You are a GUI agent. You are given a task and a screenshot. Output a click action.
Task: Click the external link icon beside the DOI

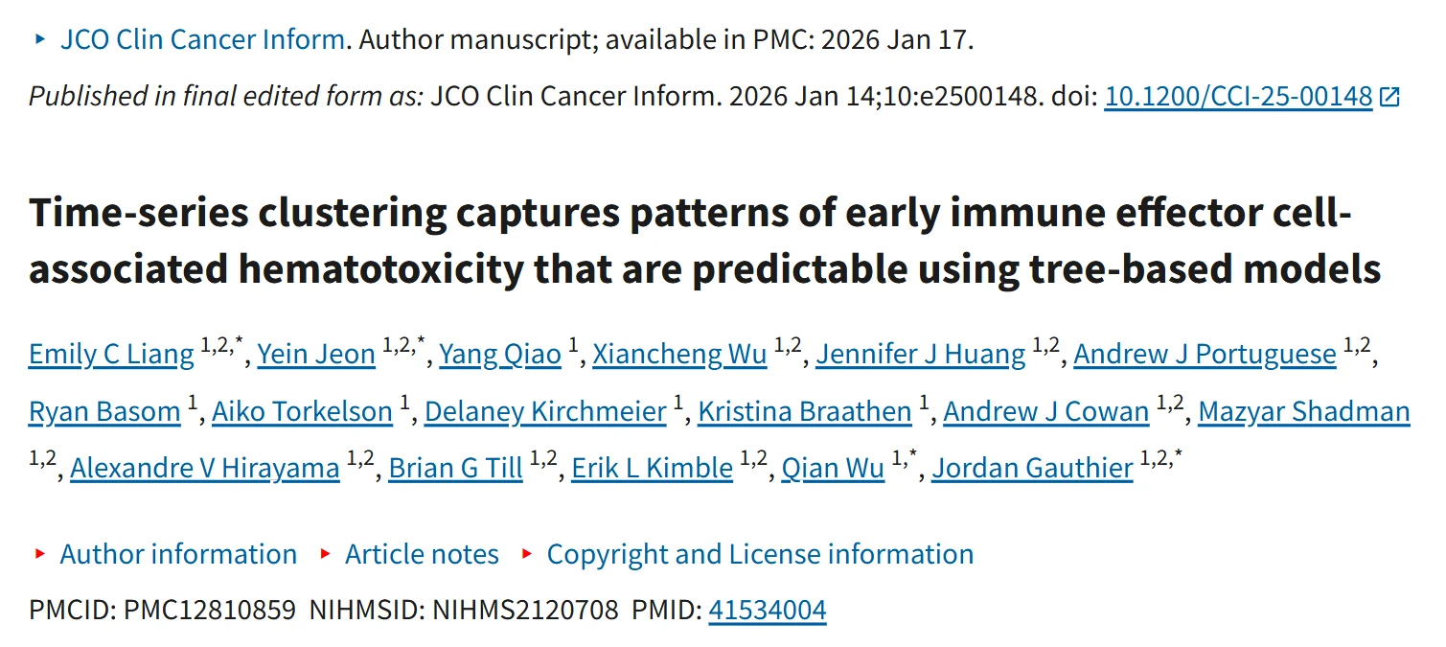point(1389,96)
